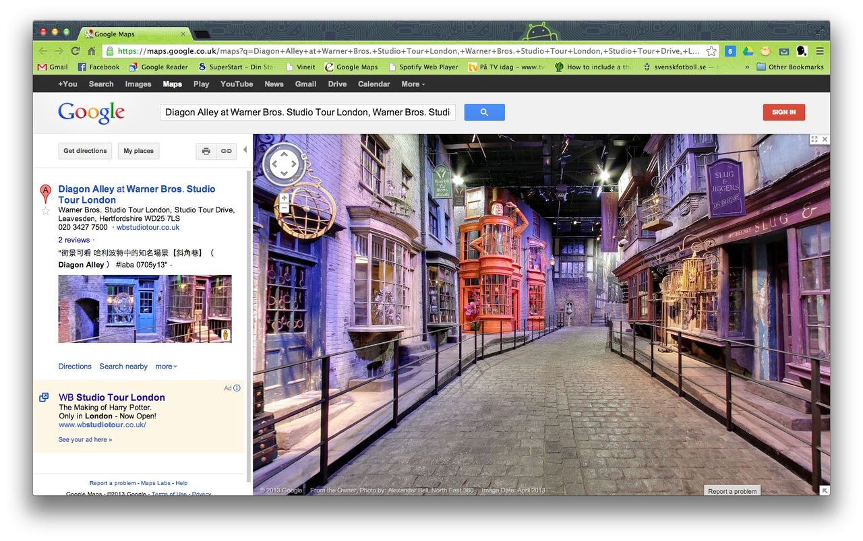863x541 pixels.
Task: Open the My places button
Action: (x=138, y=151)
